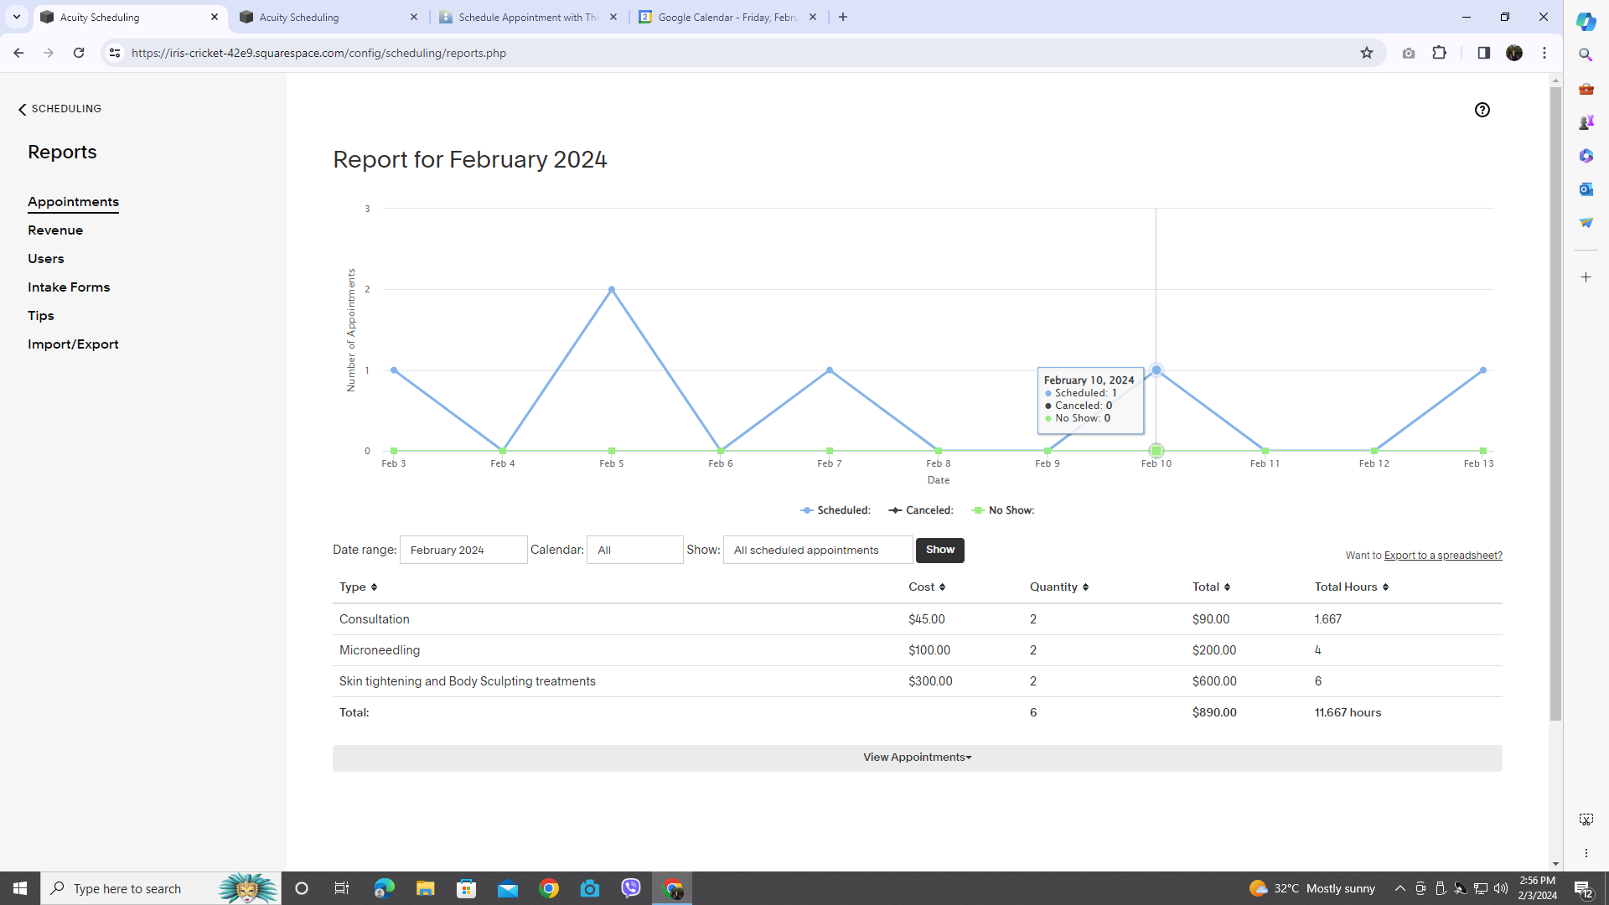The width and height of the screenshot is (1609, 905).
Task: Open the Calendar 'All' dropdown
Action: 634,551
